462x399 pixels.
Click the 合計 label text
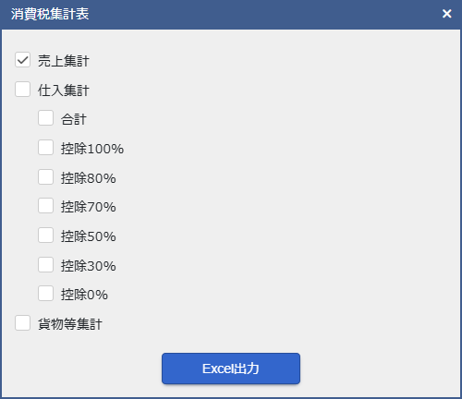[x=74, y=119]
